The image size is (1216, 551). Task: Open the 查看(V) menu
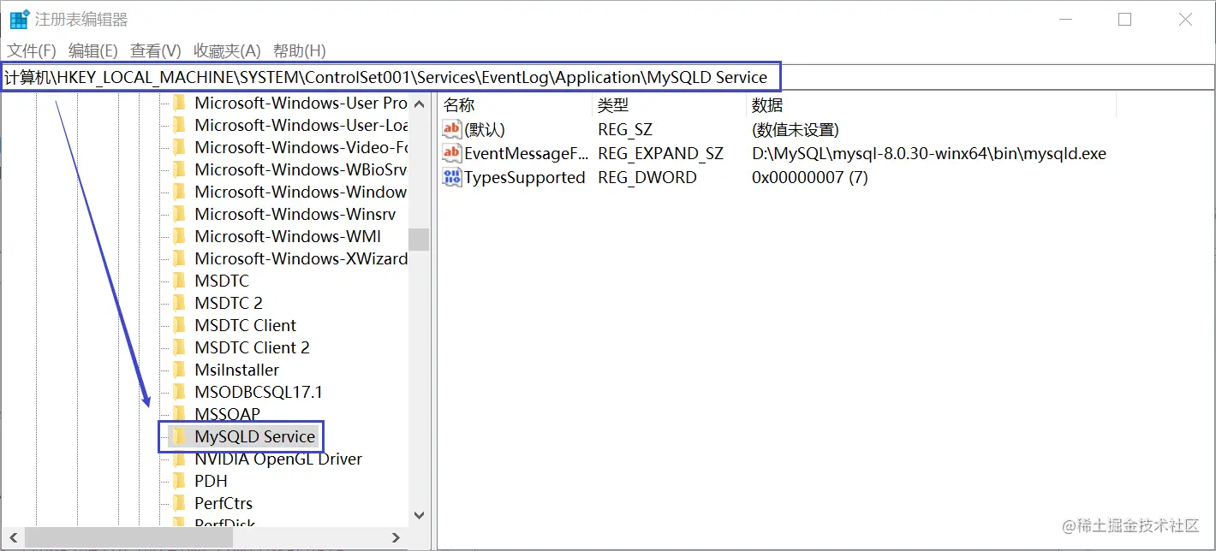(156, 50)
